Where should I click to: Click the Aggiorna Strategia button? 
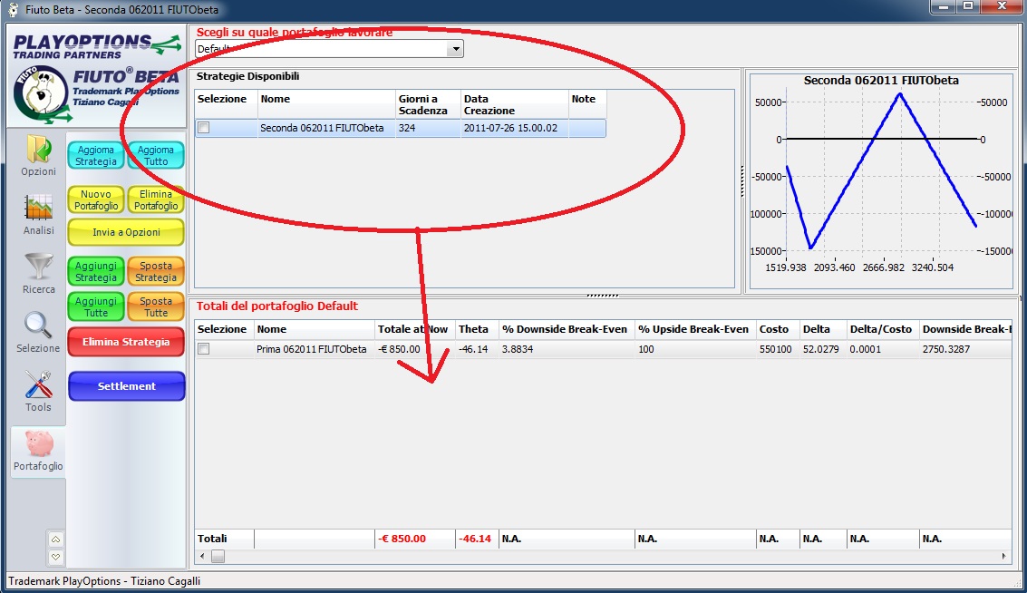pos(96,156)
